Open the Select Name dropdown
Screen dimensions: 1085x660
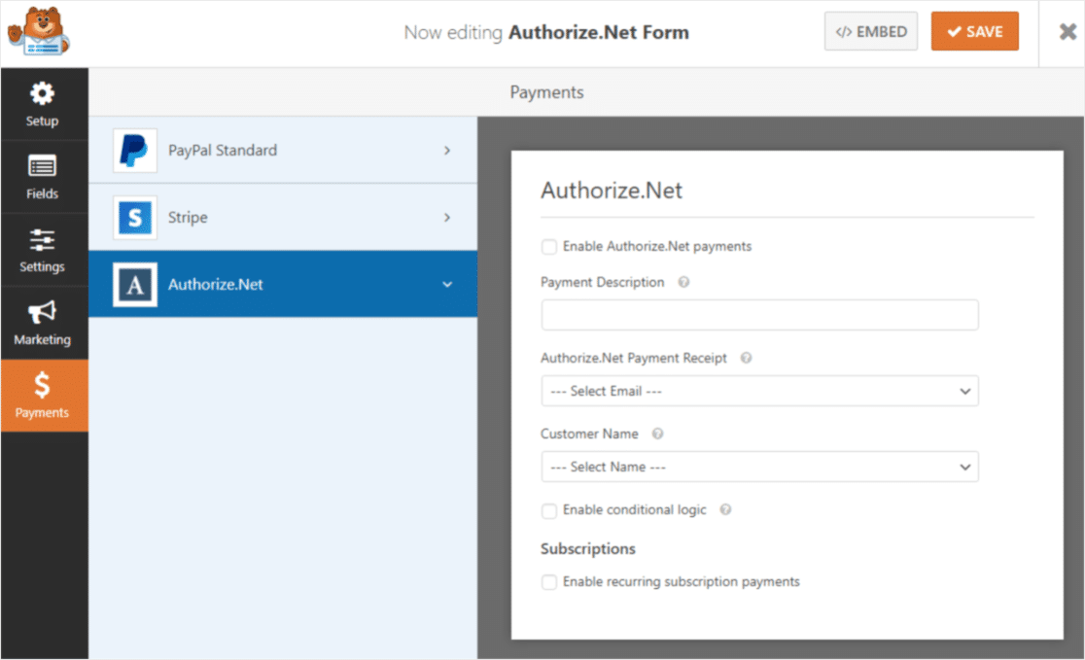tap(759, 467)
